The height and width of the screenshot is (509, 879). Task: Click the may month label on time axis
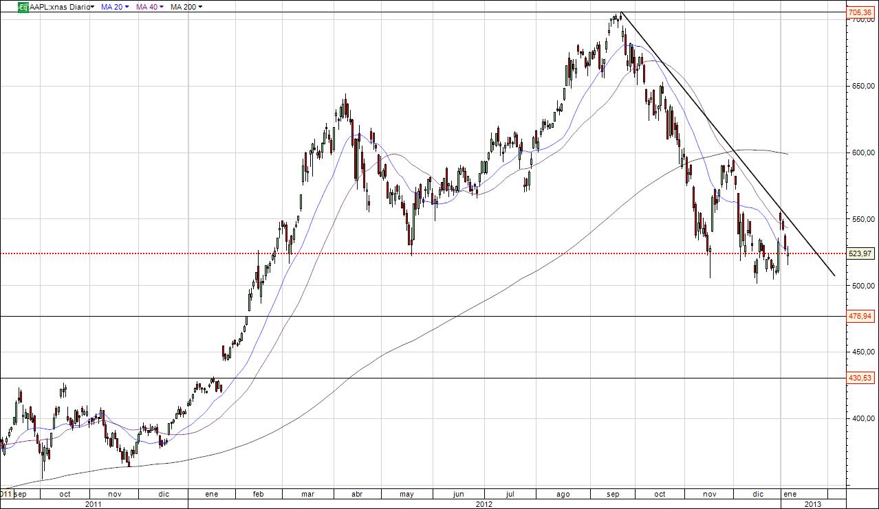[406, 494]
